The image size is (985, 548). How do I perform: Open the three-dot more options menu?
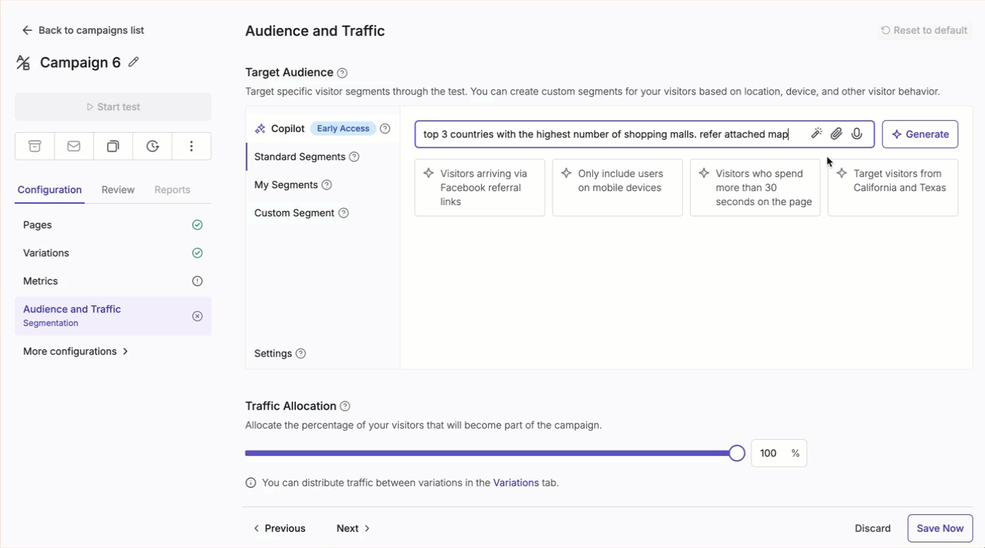coord(191,146)
